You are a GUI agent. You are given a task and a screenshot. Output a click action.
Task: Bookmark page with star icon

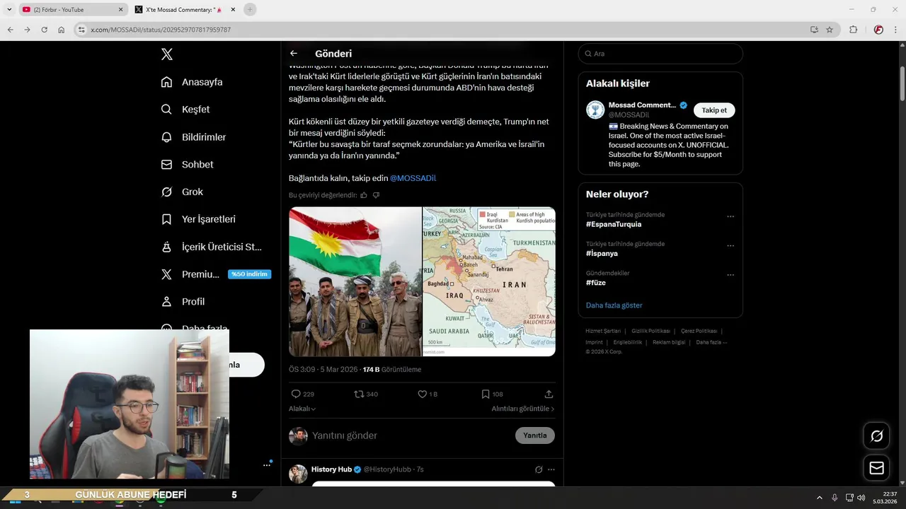pyautogui.click(x=830, y=30)
